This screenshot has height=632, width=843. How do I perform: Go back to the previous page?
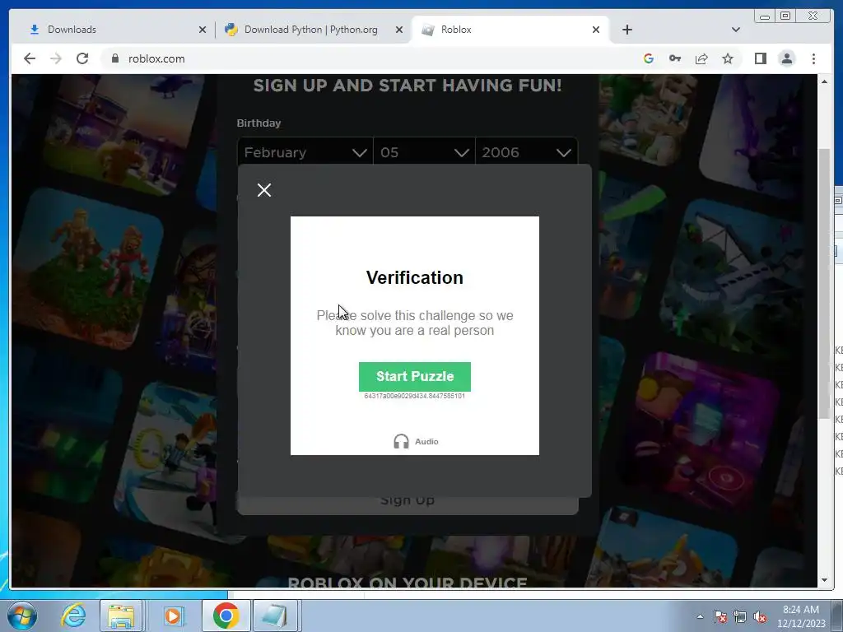30,58
